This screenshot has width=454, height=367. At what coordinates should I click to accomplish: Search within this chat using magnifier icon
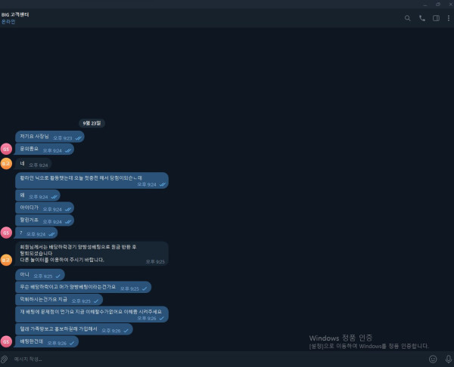tap(408, 18)
